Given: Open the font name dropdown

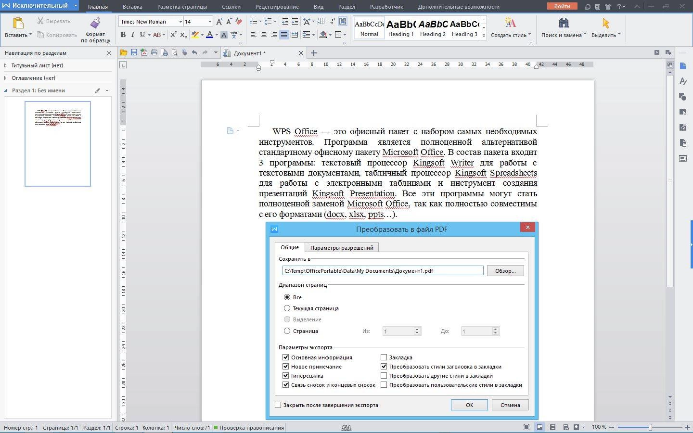Looking at the screenshot, I should click(x=180, y=22).
